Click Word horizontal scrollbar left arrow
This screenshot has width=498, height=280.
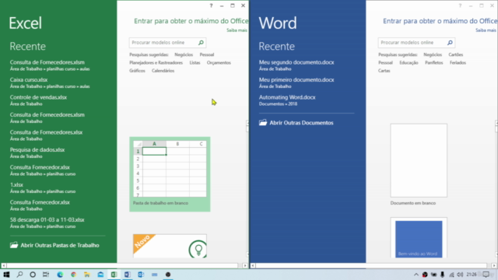point(253,265)
